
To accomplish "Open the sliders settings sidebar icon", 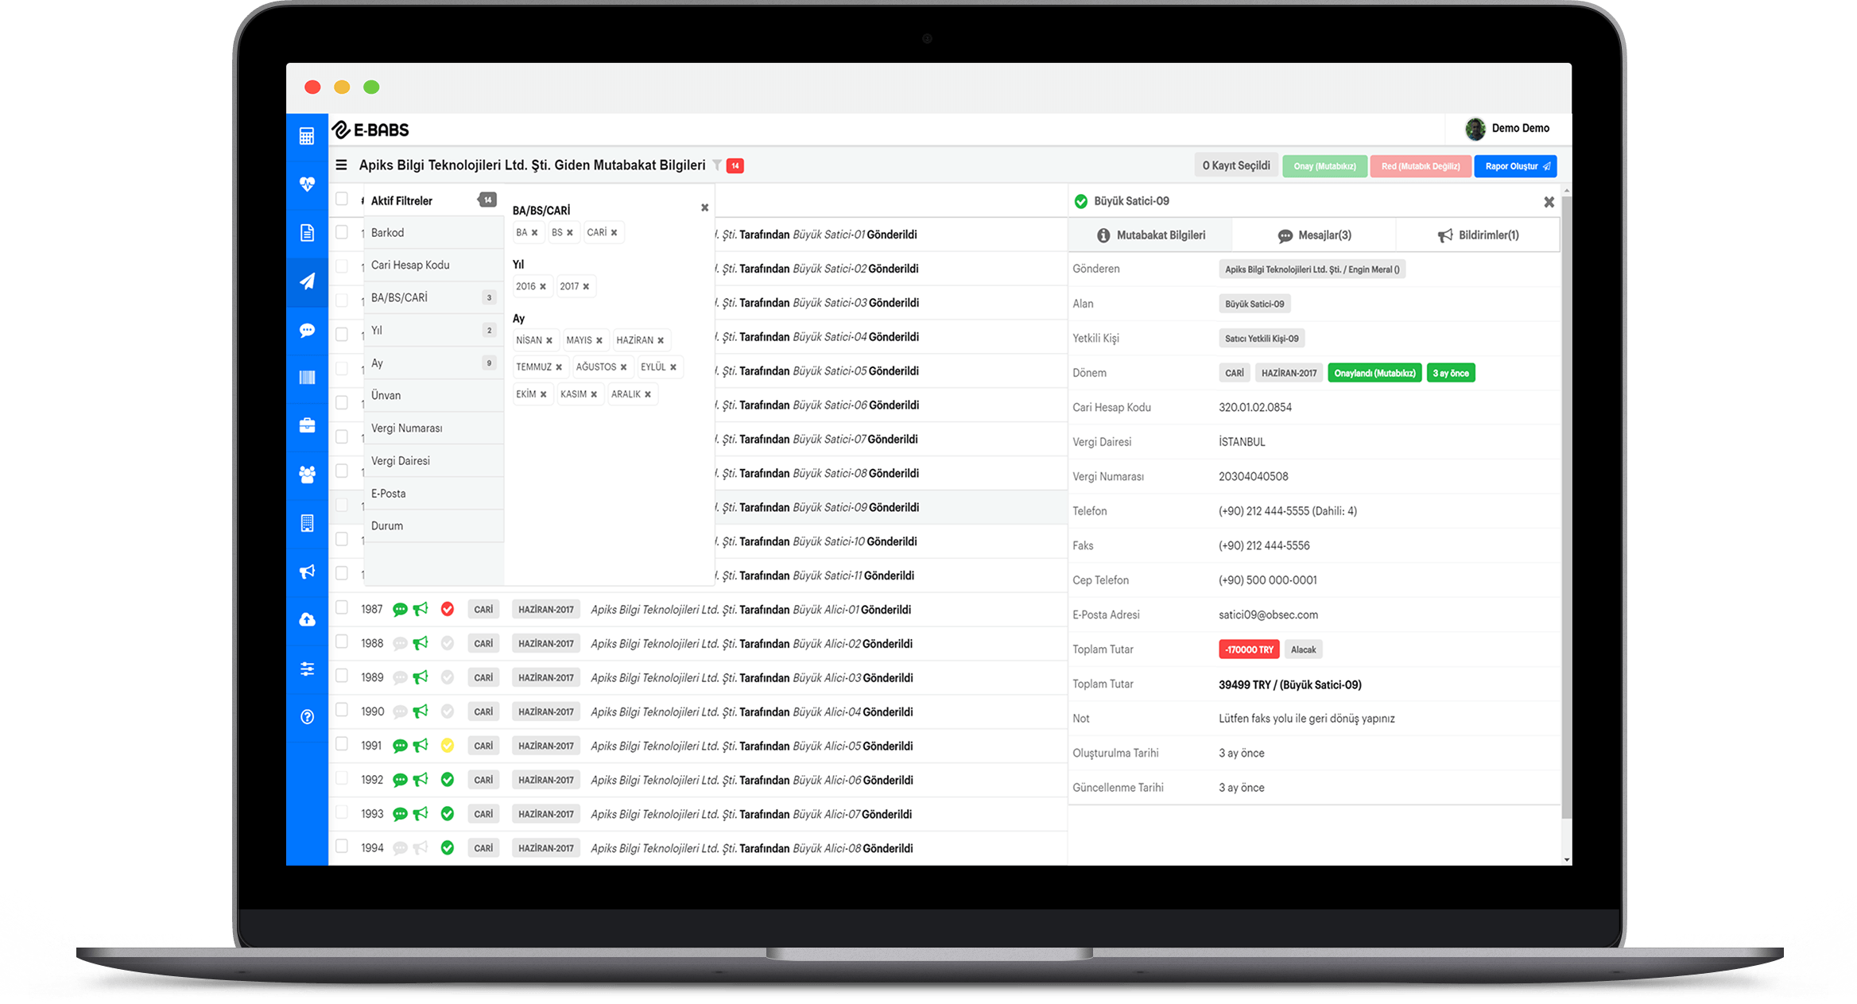I will (307, 669).
